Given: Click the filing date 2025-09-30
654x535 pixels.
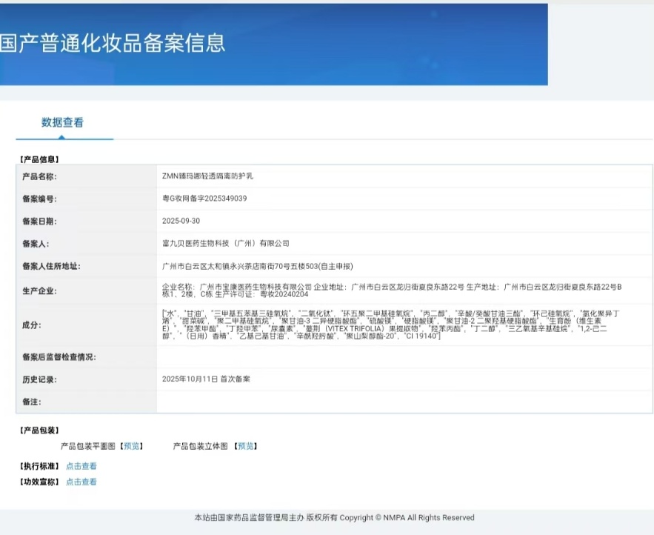Looking at the screenshot, I should (x=181, y=221).
